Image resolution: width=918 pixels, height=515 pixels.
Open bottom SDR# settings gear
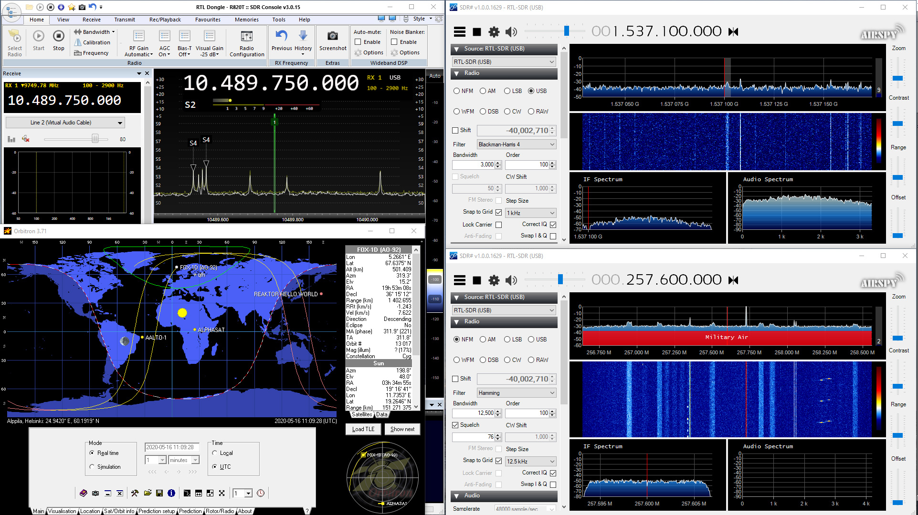tap(494, 280)
